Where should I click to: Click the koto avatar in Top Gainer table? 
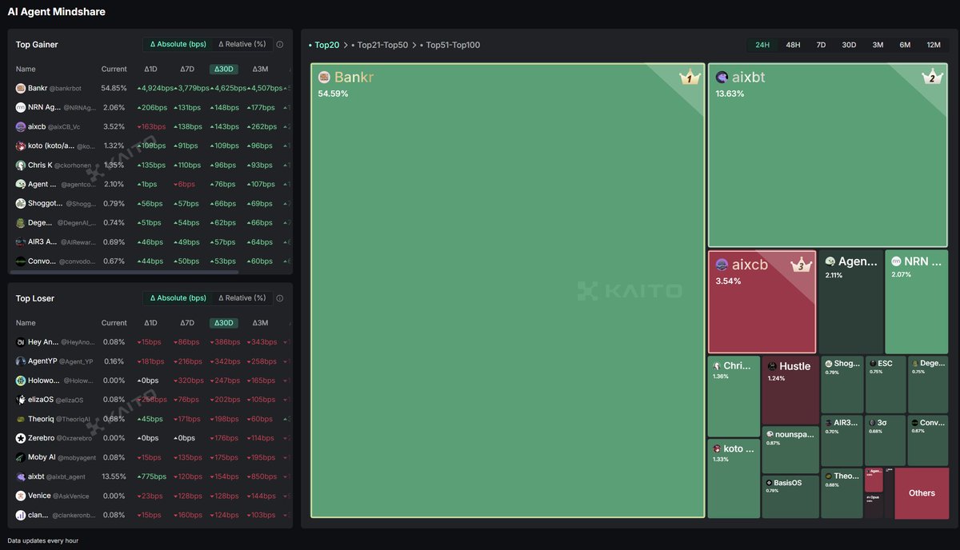(x=21, y=145)
